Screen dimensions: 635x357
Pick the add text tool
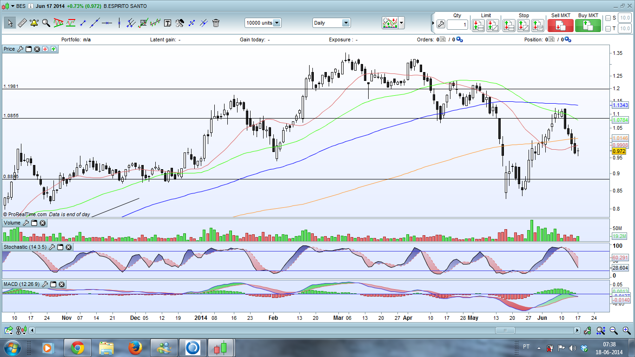167,23
